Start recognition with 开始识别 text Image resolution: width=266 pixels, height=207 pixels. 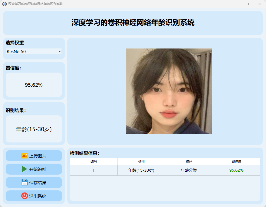click(38, 169)
